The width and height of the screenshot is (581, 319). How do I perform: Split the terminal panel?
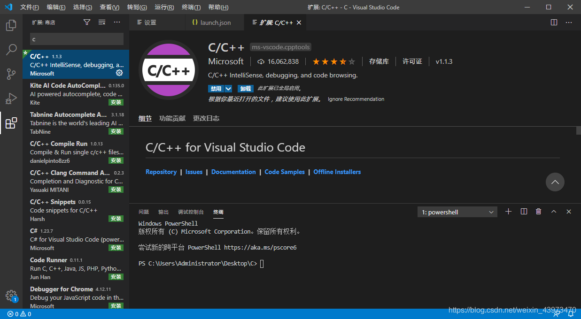pos(524,212)
